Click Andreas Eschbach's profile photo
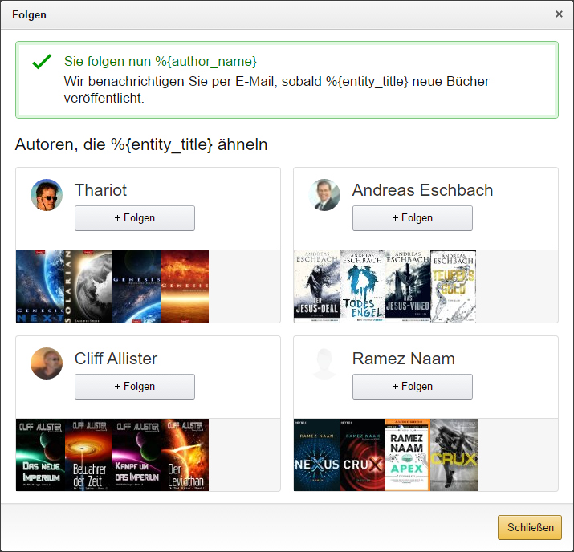Image resolution: width=574 pixels, height=552 pixels. tap(324, 195)
